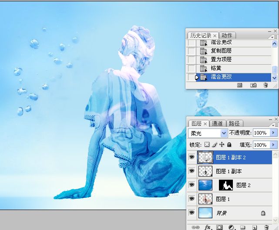Hide the 背景 layer
Viewport: 279px width, 230px height.
(x=192, y=213)
